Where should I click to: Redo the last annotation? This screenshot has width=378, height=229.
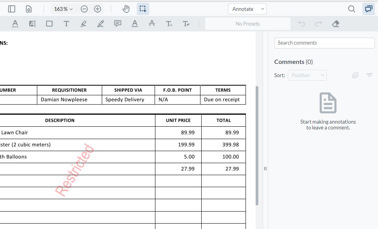(319, 24)
